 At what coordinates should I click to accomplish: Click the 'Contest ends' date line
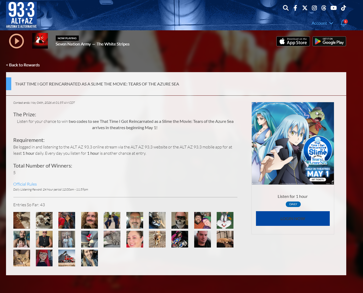(x=44, y=103)
